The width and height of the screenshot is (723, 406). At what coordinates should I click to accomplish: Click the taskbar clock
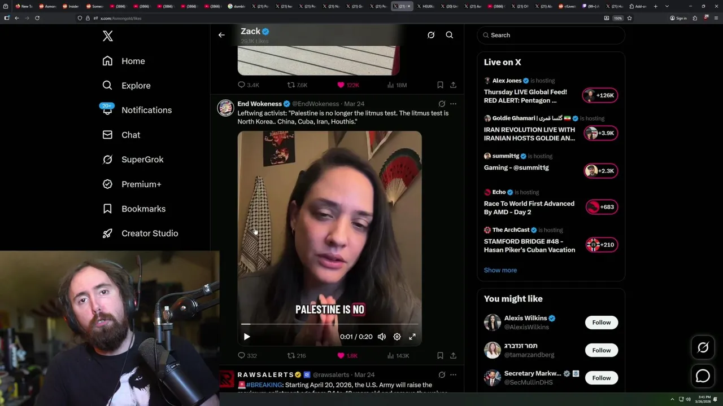704,399
